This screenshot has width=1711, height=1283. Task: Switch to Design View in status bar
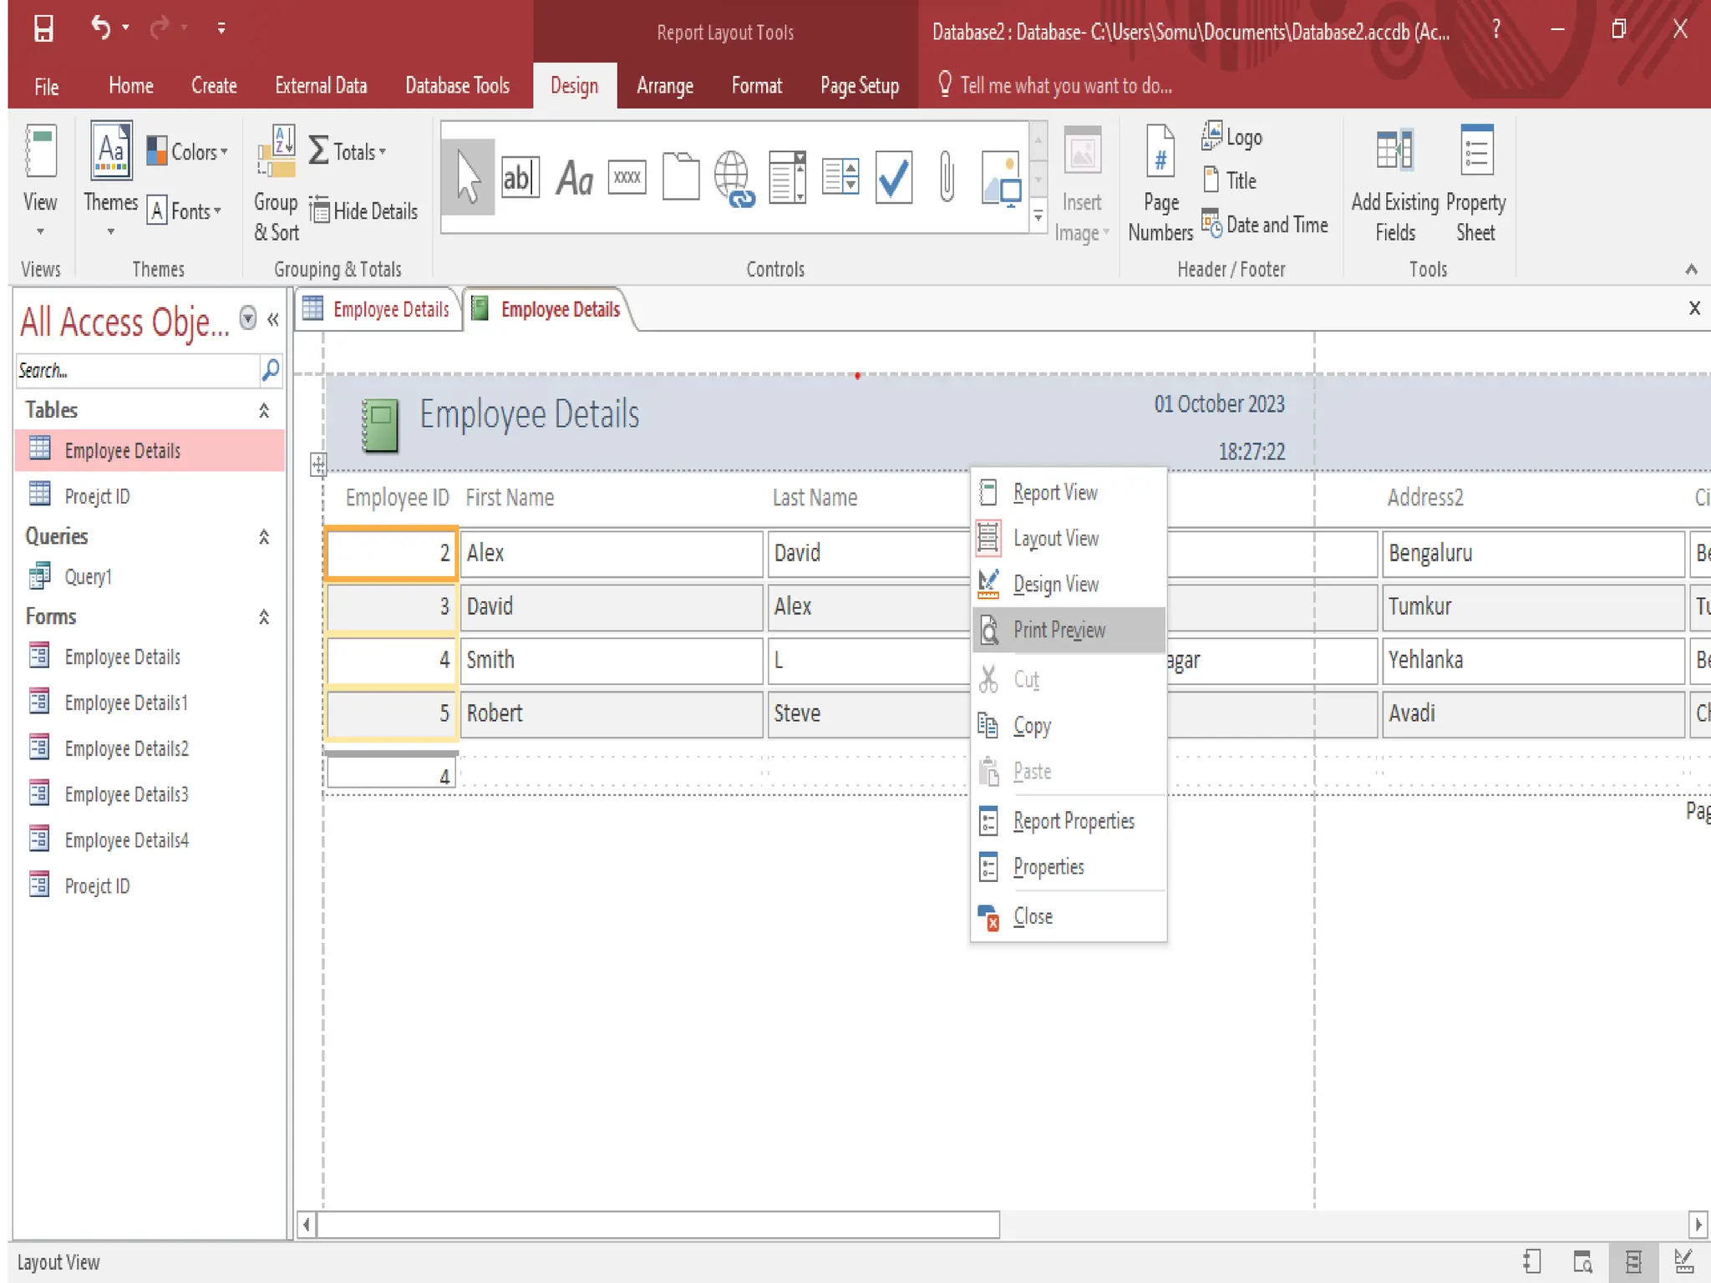pos(1683,1261)
